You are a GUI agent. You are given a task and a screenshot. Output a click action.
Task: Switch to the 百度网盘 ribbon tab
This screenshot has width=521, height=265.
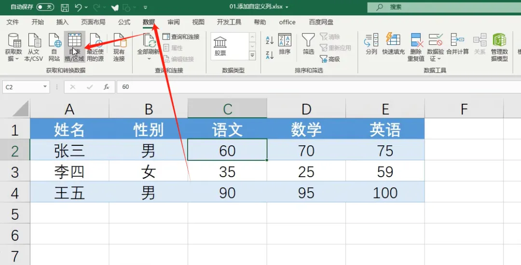[x=321, y=22]
